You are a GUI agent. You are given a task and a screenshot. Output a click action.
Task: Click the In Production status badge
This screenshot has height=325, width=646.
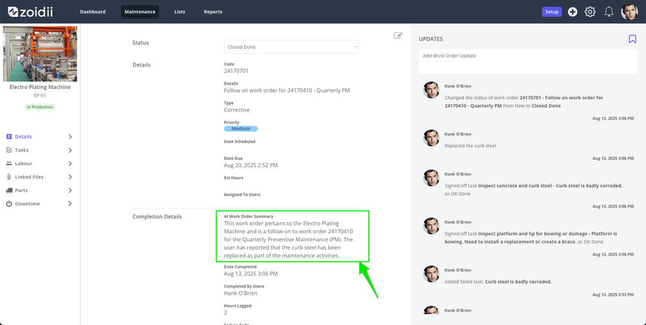[40, 107]
